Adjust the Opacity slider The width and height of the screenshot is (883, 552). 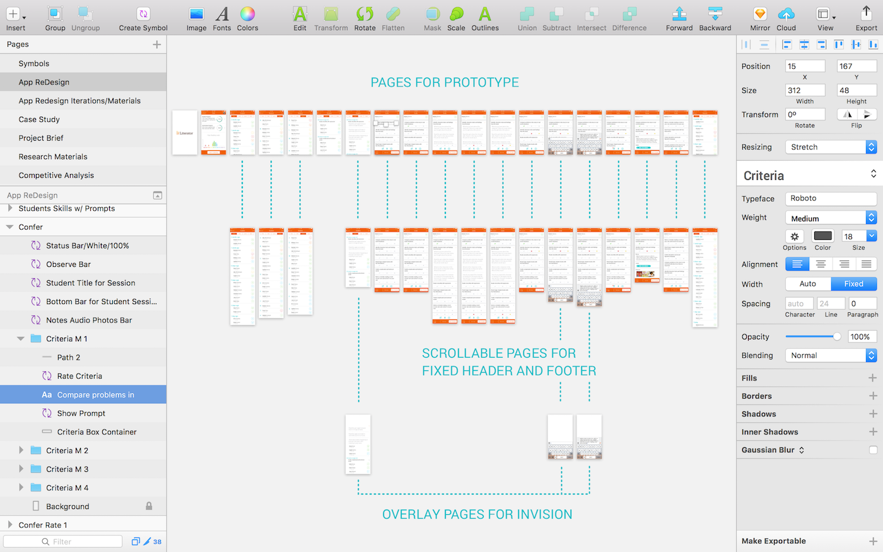(813, 337)
